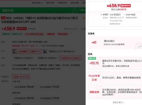Click the ¥638.9 final price in panel

point(113,6)
